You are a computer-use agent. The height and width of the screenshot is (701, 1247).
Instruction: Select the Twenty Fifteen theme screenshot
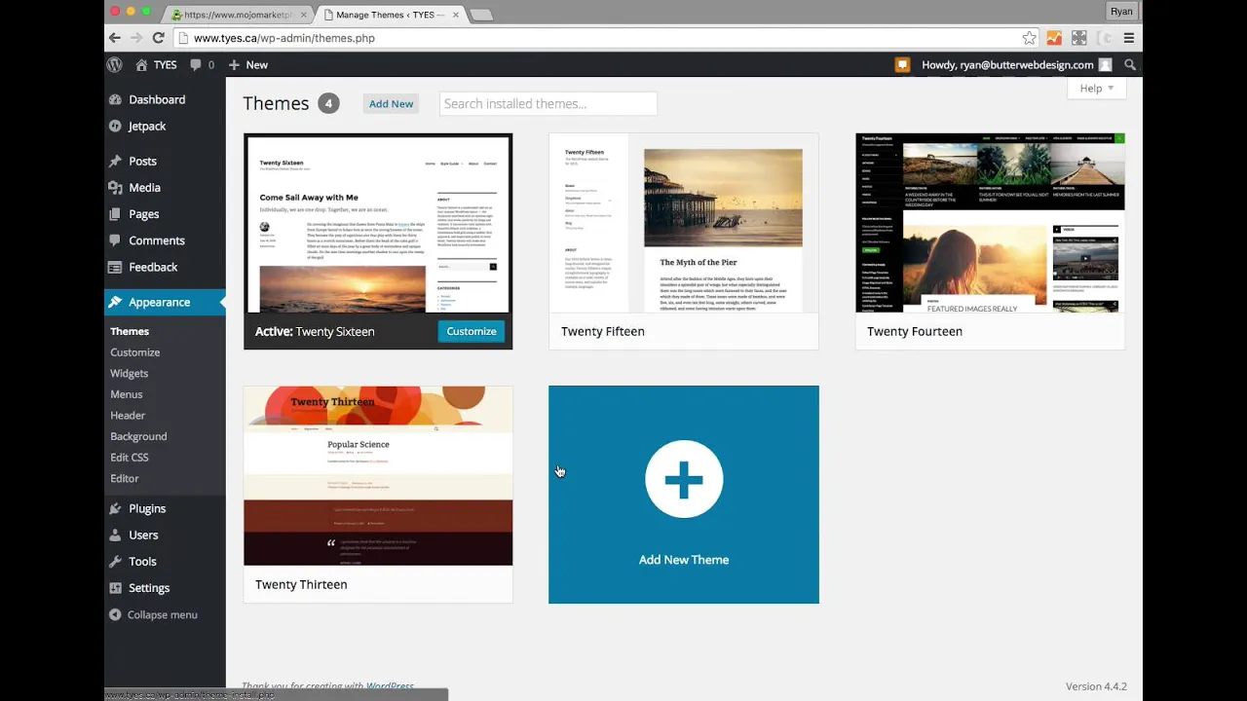point(684,223)
